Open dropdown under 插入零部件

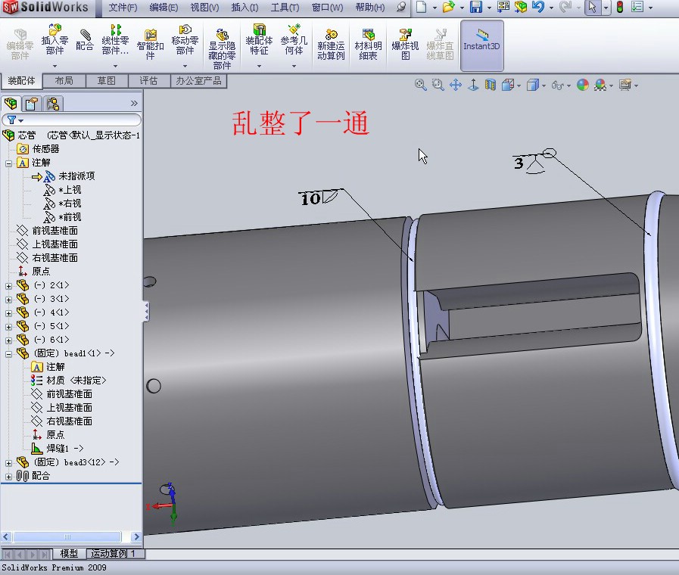[55, 66]
